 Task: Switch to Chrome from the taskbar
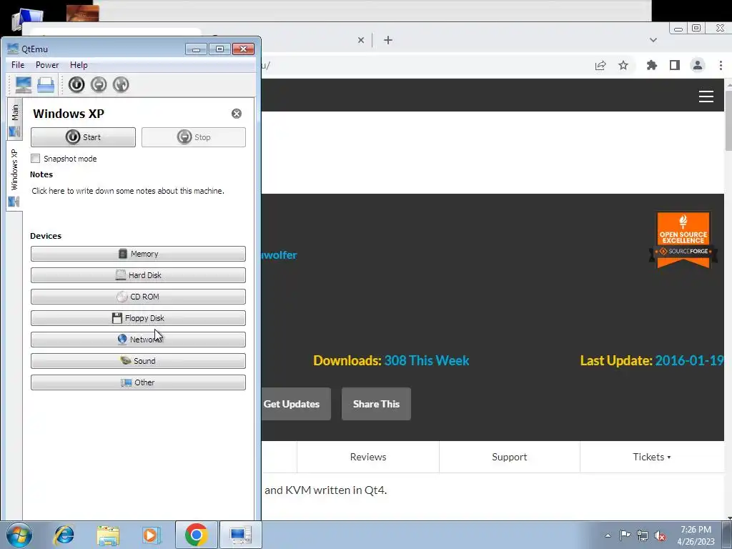pyautogui.click(x=196, y=535)
